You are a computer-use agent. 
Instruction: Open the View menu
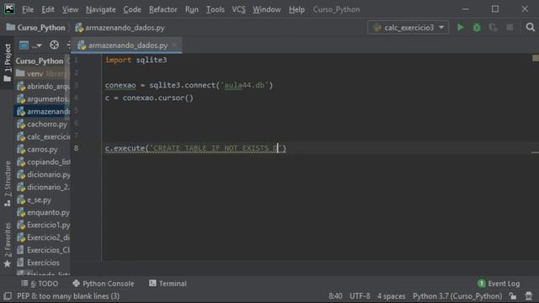click(x=70, y=9)
